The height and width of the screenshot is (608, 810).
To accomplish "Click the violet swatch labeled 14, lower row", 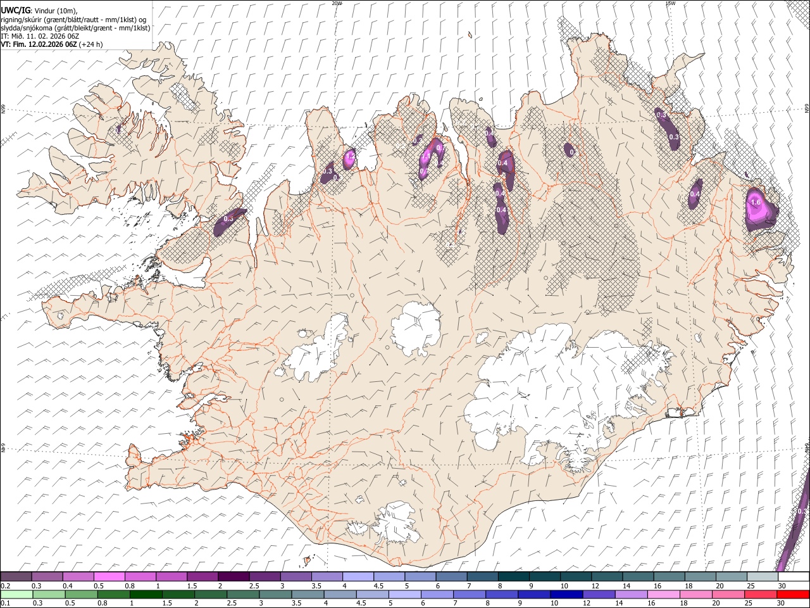I will [631, 594].
